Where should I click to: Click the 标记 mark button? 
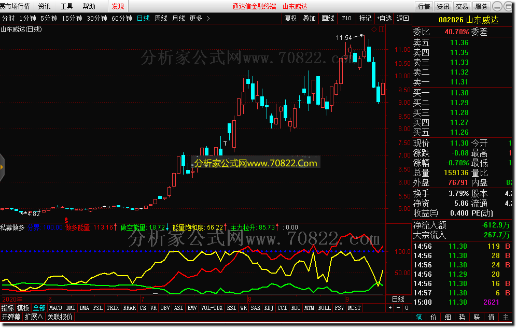coord(365,19)
